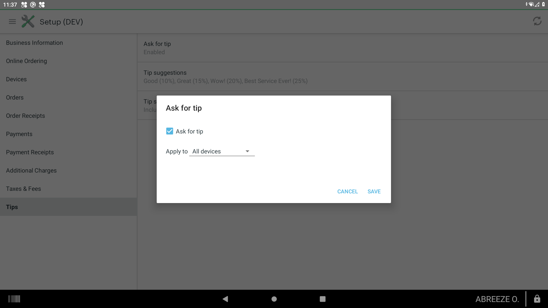Lock the device with the padlock icon

(x=537, y=299)
